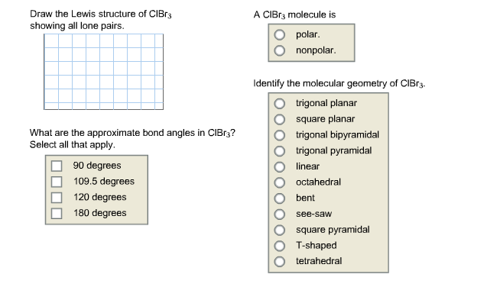Choose square planar geometry option

coord(280,119)
